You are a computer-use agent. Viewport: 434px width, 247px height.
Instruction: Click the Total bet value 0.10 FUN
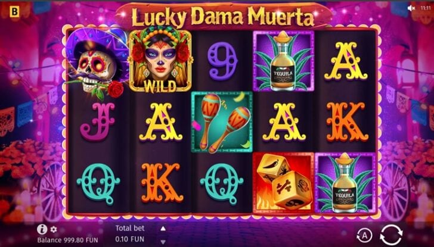coord(130,239)
